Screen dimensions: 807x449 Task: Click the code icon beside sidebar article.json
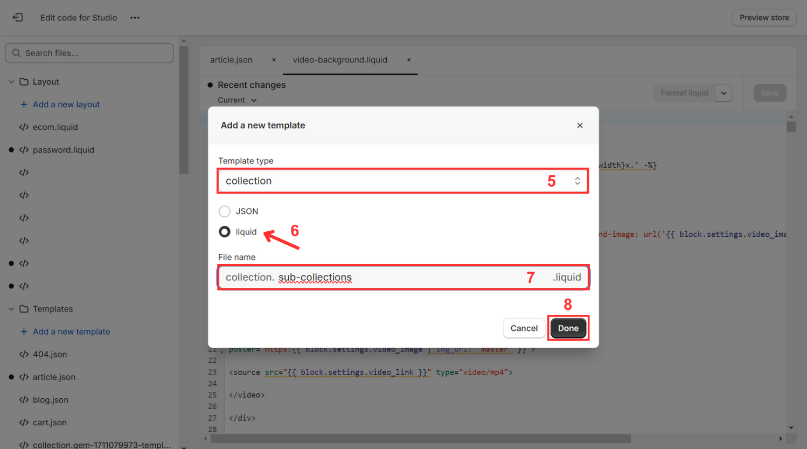coord(24,377)
